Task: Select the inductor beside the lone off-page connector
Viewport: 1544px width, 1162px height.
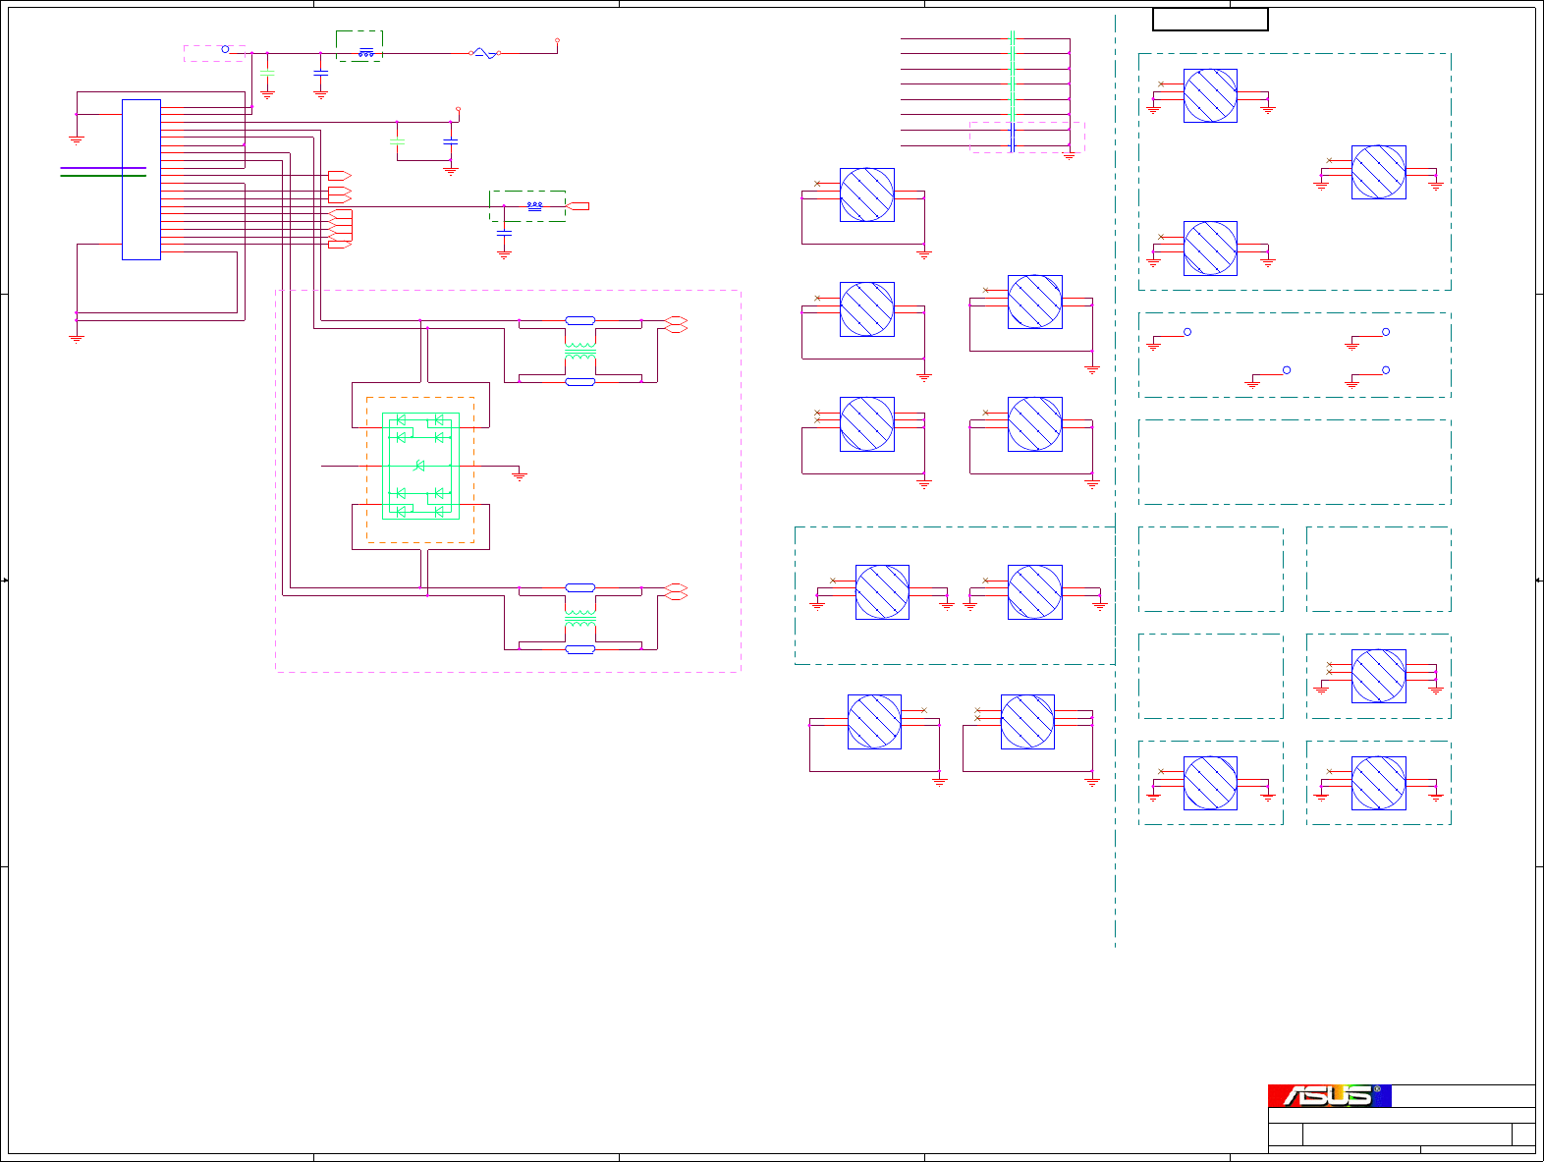Action: pyautogui.click(x=535, y=206)
